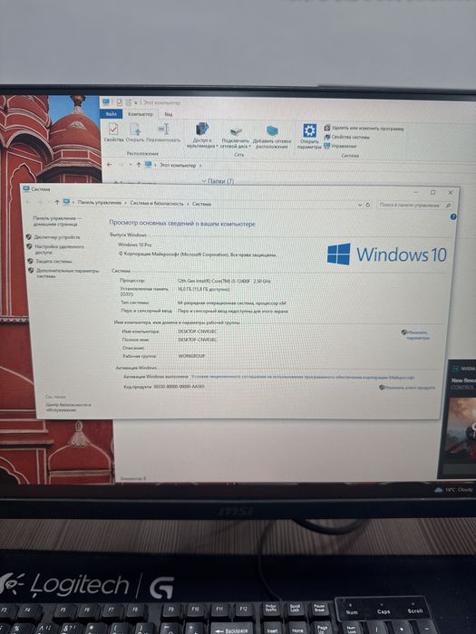Screen dimensions: 476x634
Task: Open Security and Maintenance center link
Action: tap(68, 407)
